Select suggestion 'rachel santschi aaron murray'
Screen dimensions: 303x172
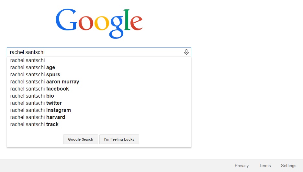[99, 82]
